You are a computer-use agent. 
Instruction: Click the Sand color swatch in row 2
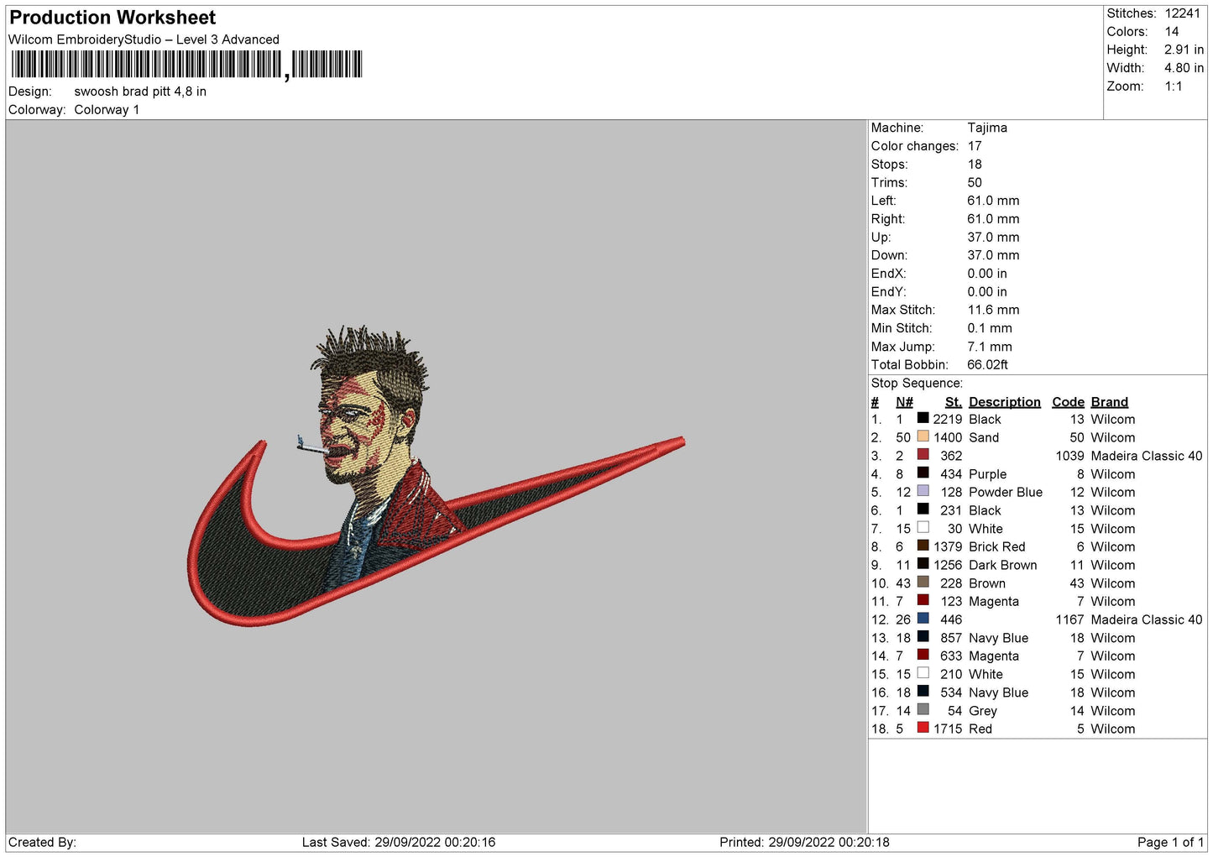pyautogui.click(x=923, y=436)
